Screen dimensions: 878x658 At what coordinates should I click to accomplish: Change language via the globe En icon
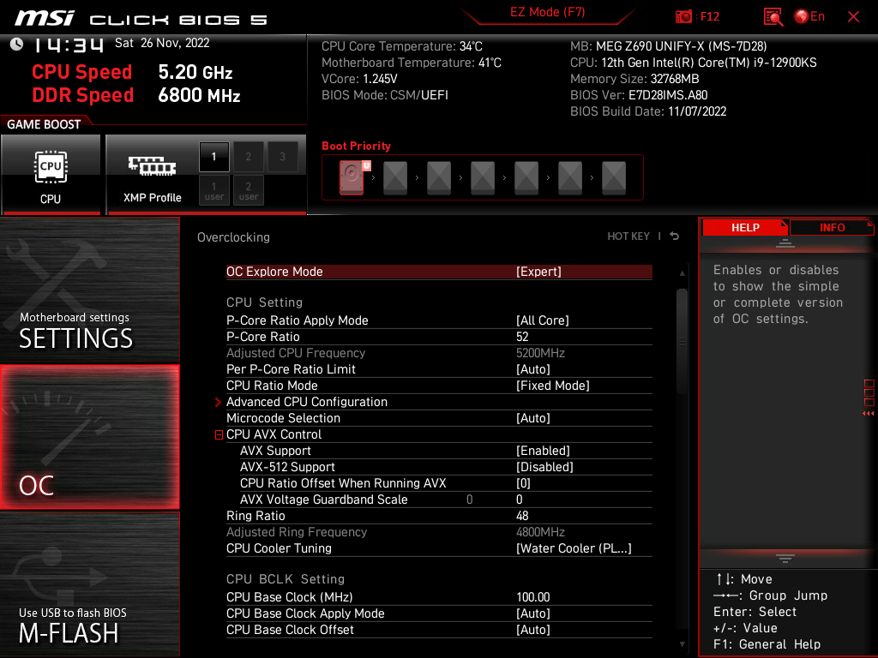[x=809, y=17]
